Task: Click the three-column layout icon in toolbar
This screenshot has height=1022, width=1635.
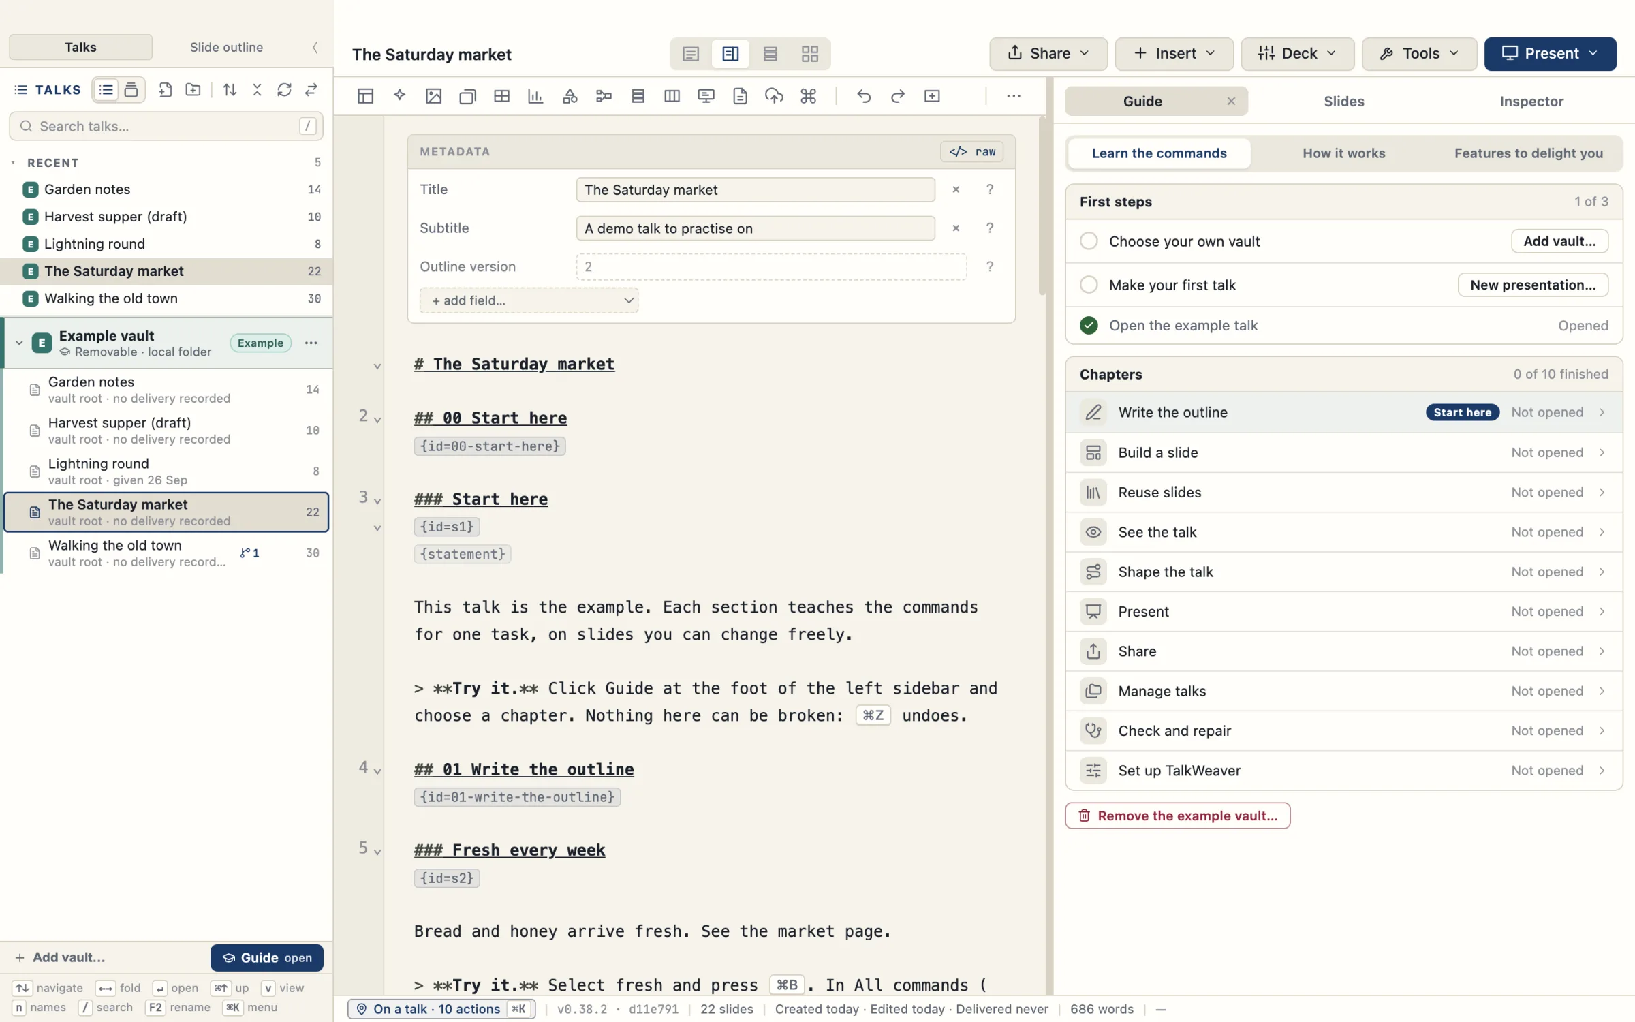Action: click(672, 96)
